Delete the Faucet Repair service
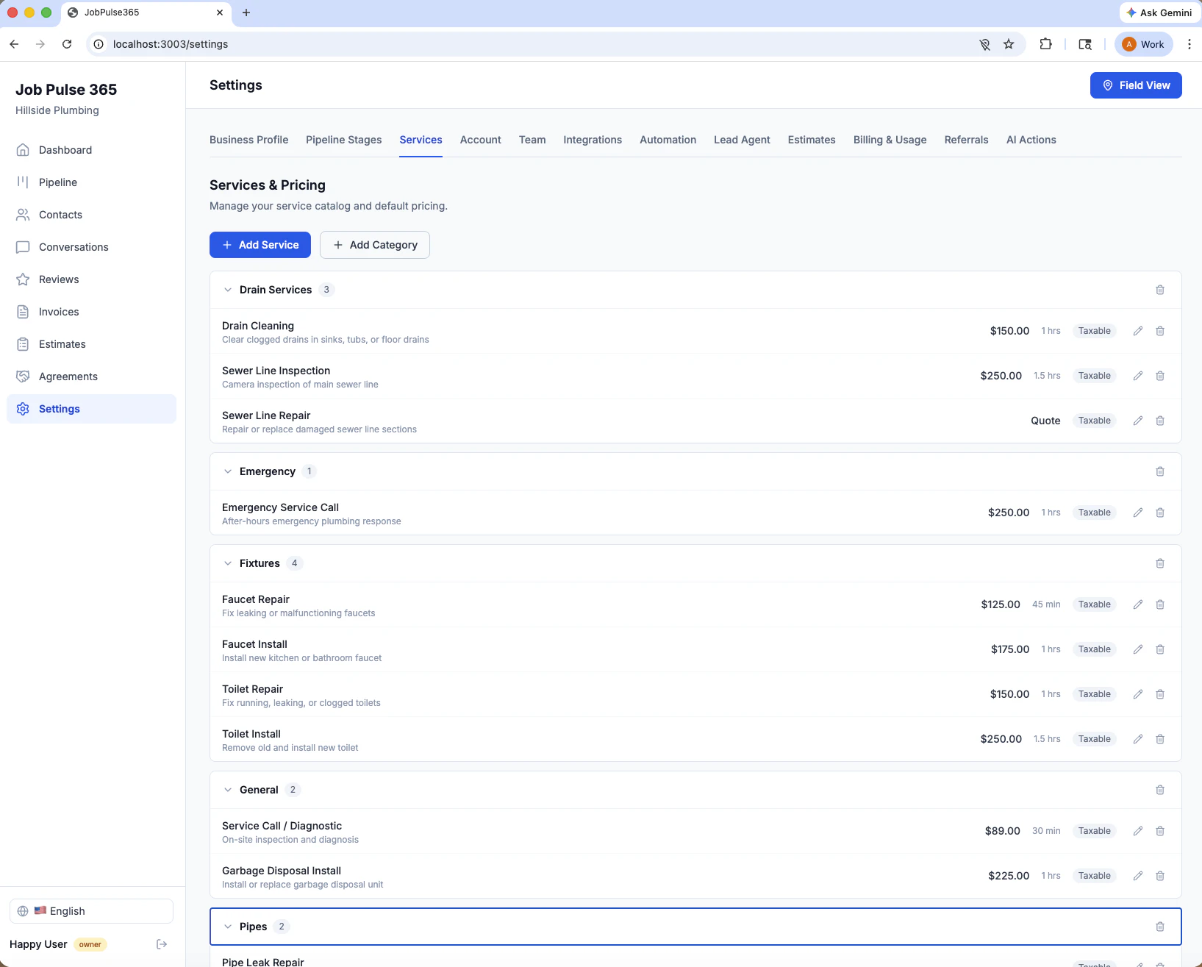1202x967 pixels. (1160, 604)
